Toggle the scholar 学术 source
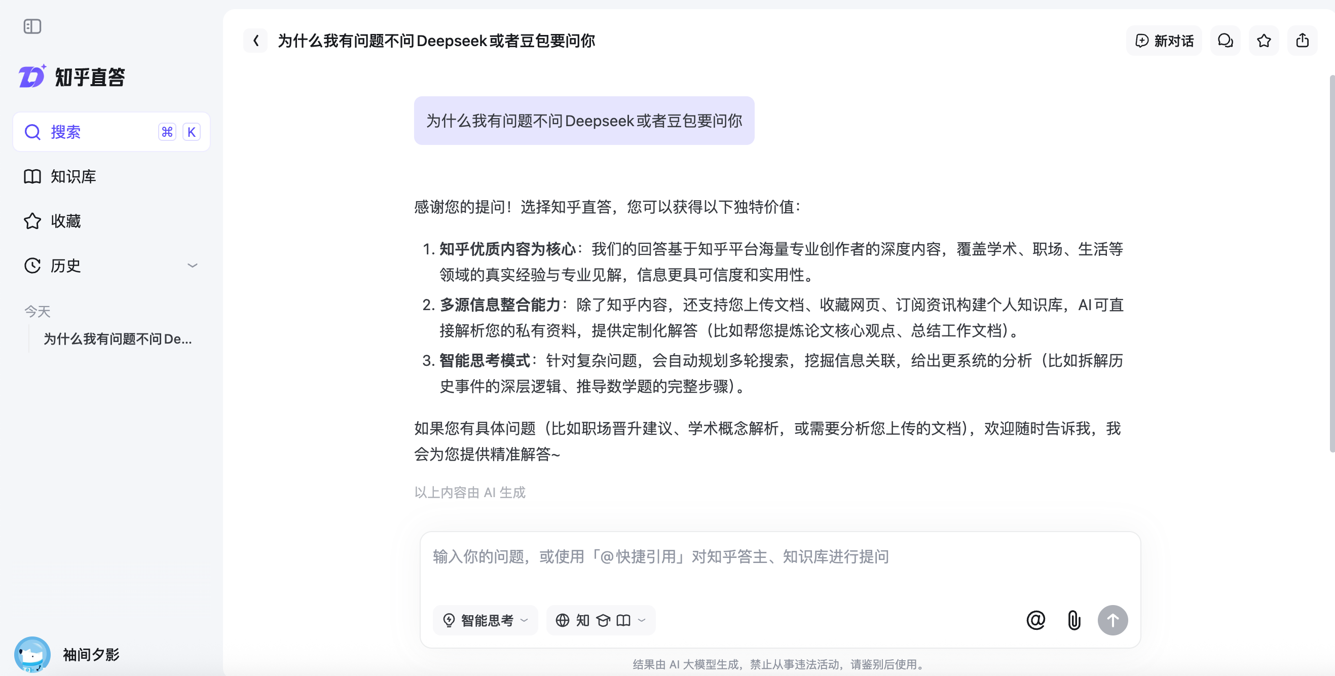 [x=602, y=620]
